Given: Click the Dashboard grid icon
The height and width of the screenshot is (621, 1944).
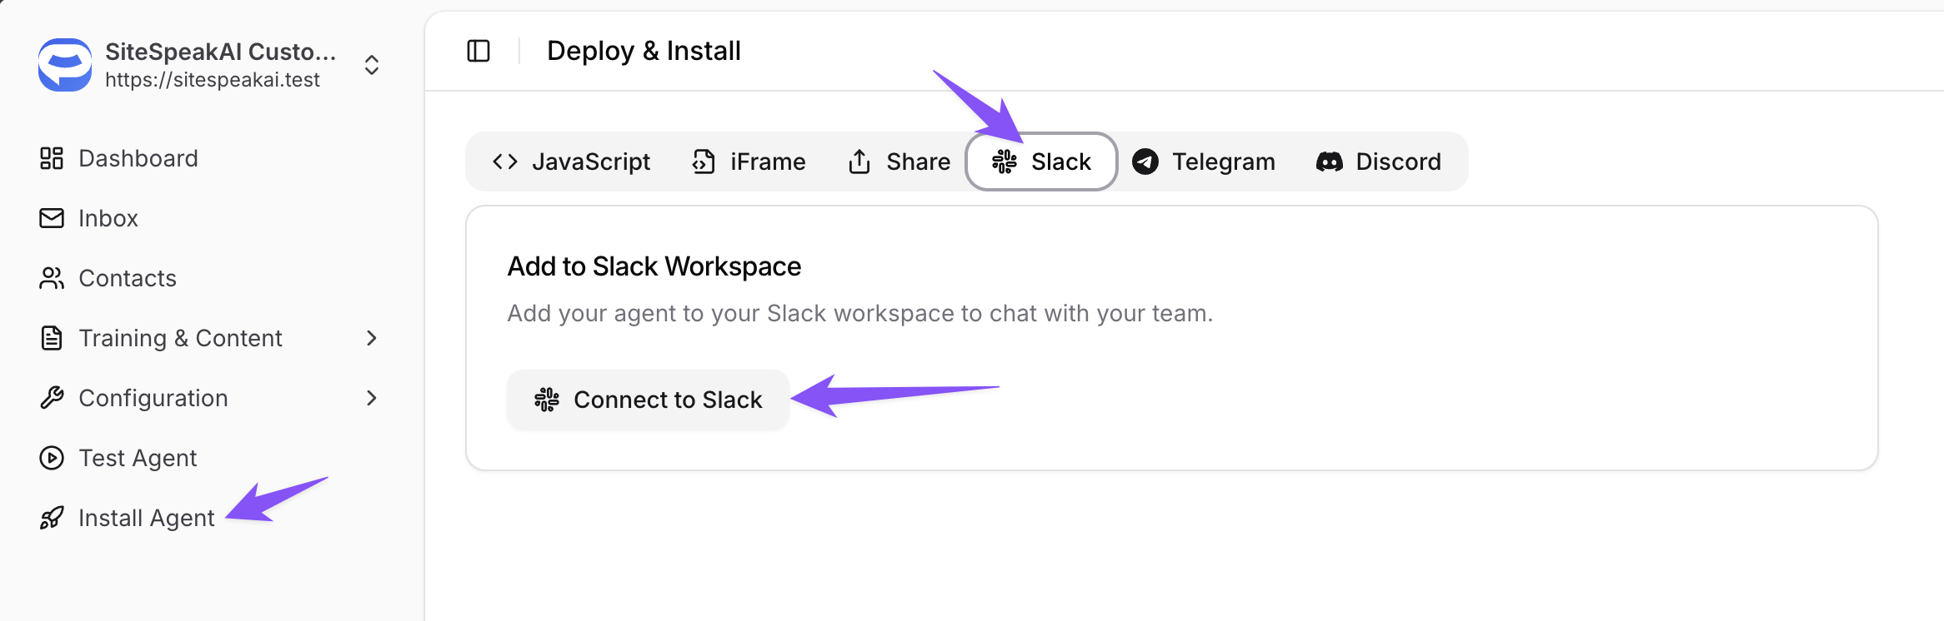Looking at the screenshot, I should point(52,158).
